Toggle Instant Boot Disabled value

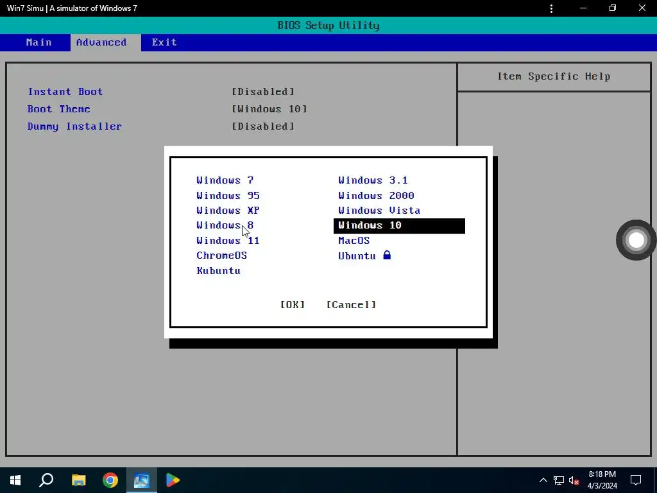pyautogui.click(x=263, y=92)
